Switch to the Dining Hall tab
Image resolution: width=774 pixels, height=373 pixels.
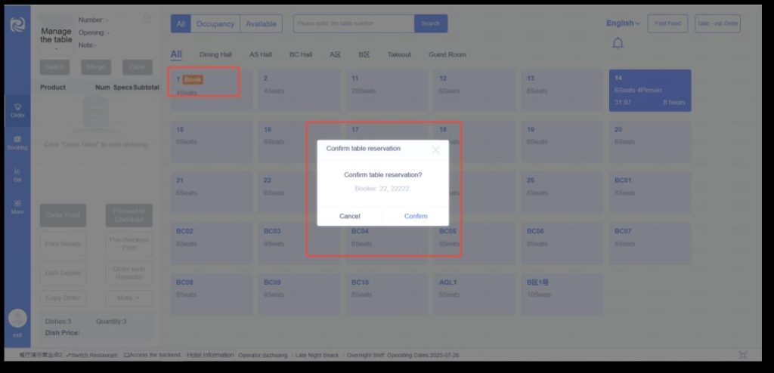[215, 54]
